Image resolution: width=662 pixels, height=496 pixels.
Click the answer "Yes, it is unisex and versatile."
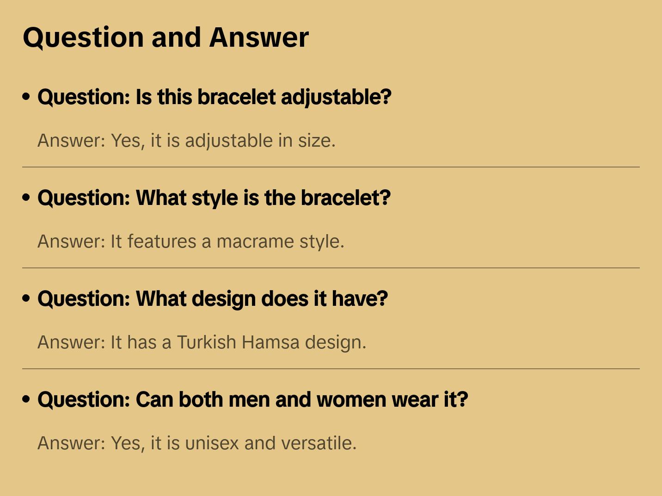pyautogui.click(x=197, y=443)
